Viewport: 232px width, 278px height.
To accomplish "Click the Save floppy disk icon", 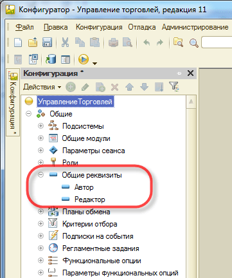I will 48,42.
